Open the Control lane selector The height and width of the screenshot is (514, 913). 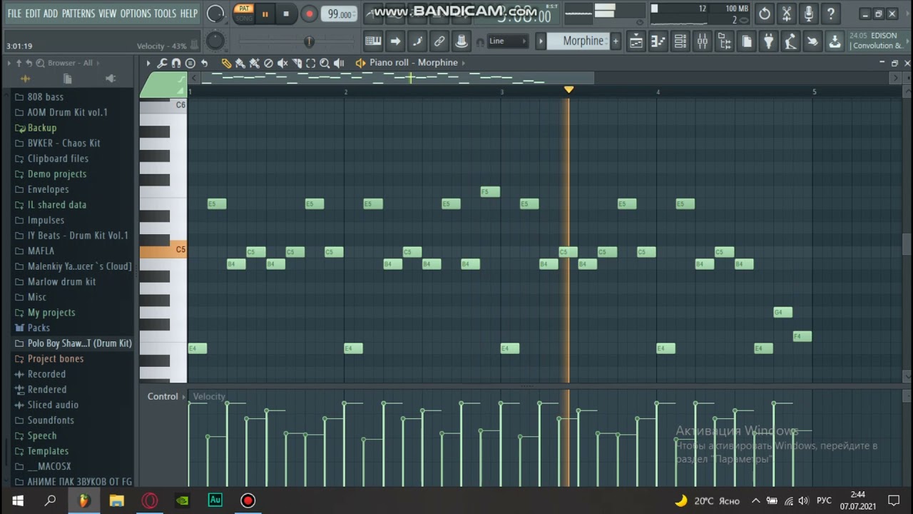166,396
